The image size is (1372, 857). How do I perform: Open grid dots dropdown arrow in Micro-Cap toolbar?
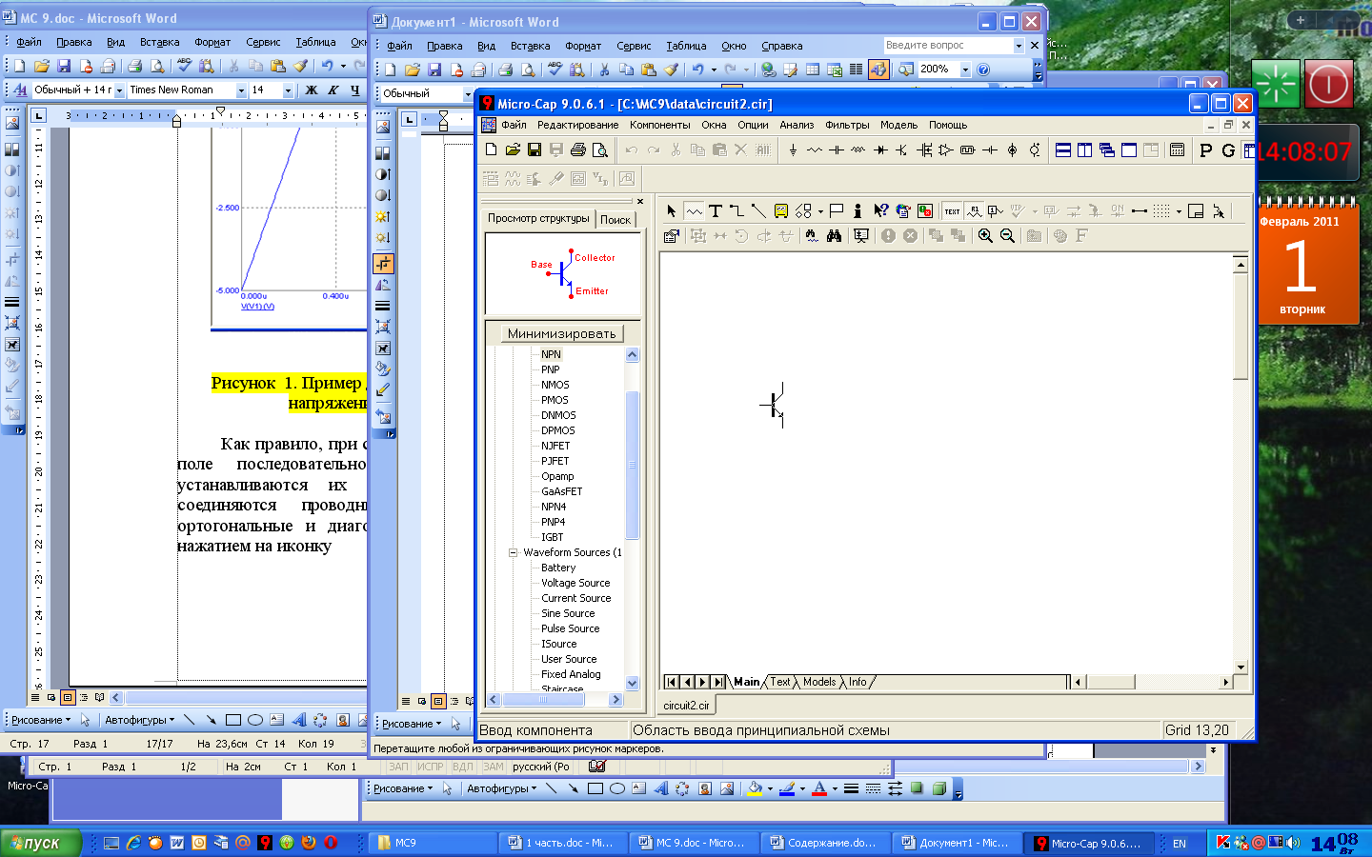pos(1179,211)
